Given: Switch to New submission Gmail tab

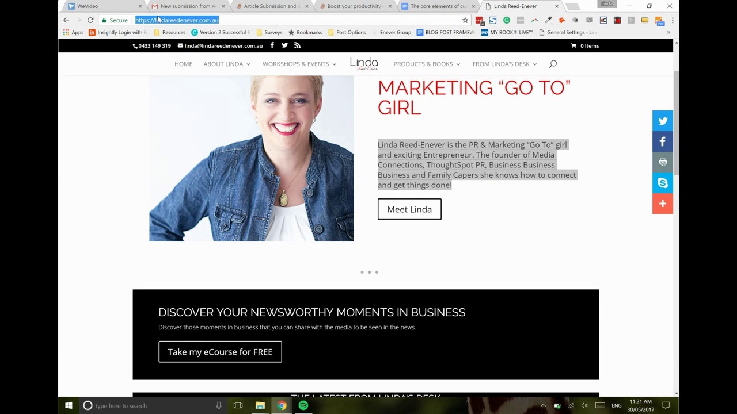Looking at the screenshot, I should (188, 6).
